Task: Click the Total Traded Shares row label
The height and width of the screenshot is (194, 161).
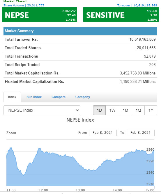Action: (x=23, y=48)
